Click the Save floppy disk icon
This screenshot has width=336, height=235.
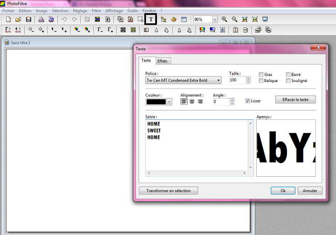(x=28, y=20)
